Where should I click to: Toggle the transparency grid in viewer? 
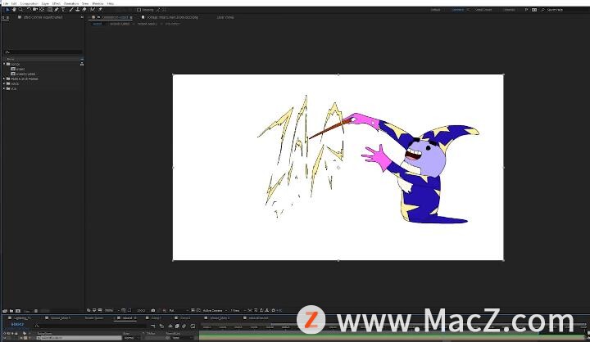coord(198,310)
